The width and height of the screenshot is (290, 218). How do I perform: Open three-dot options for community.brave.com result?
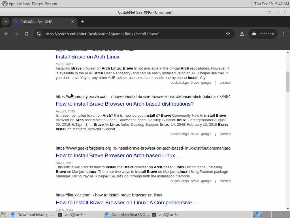tap(216, 134)
